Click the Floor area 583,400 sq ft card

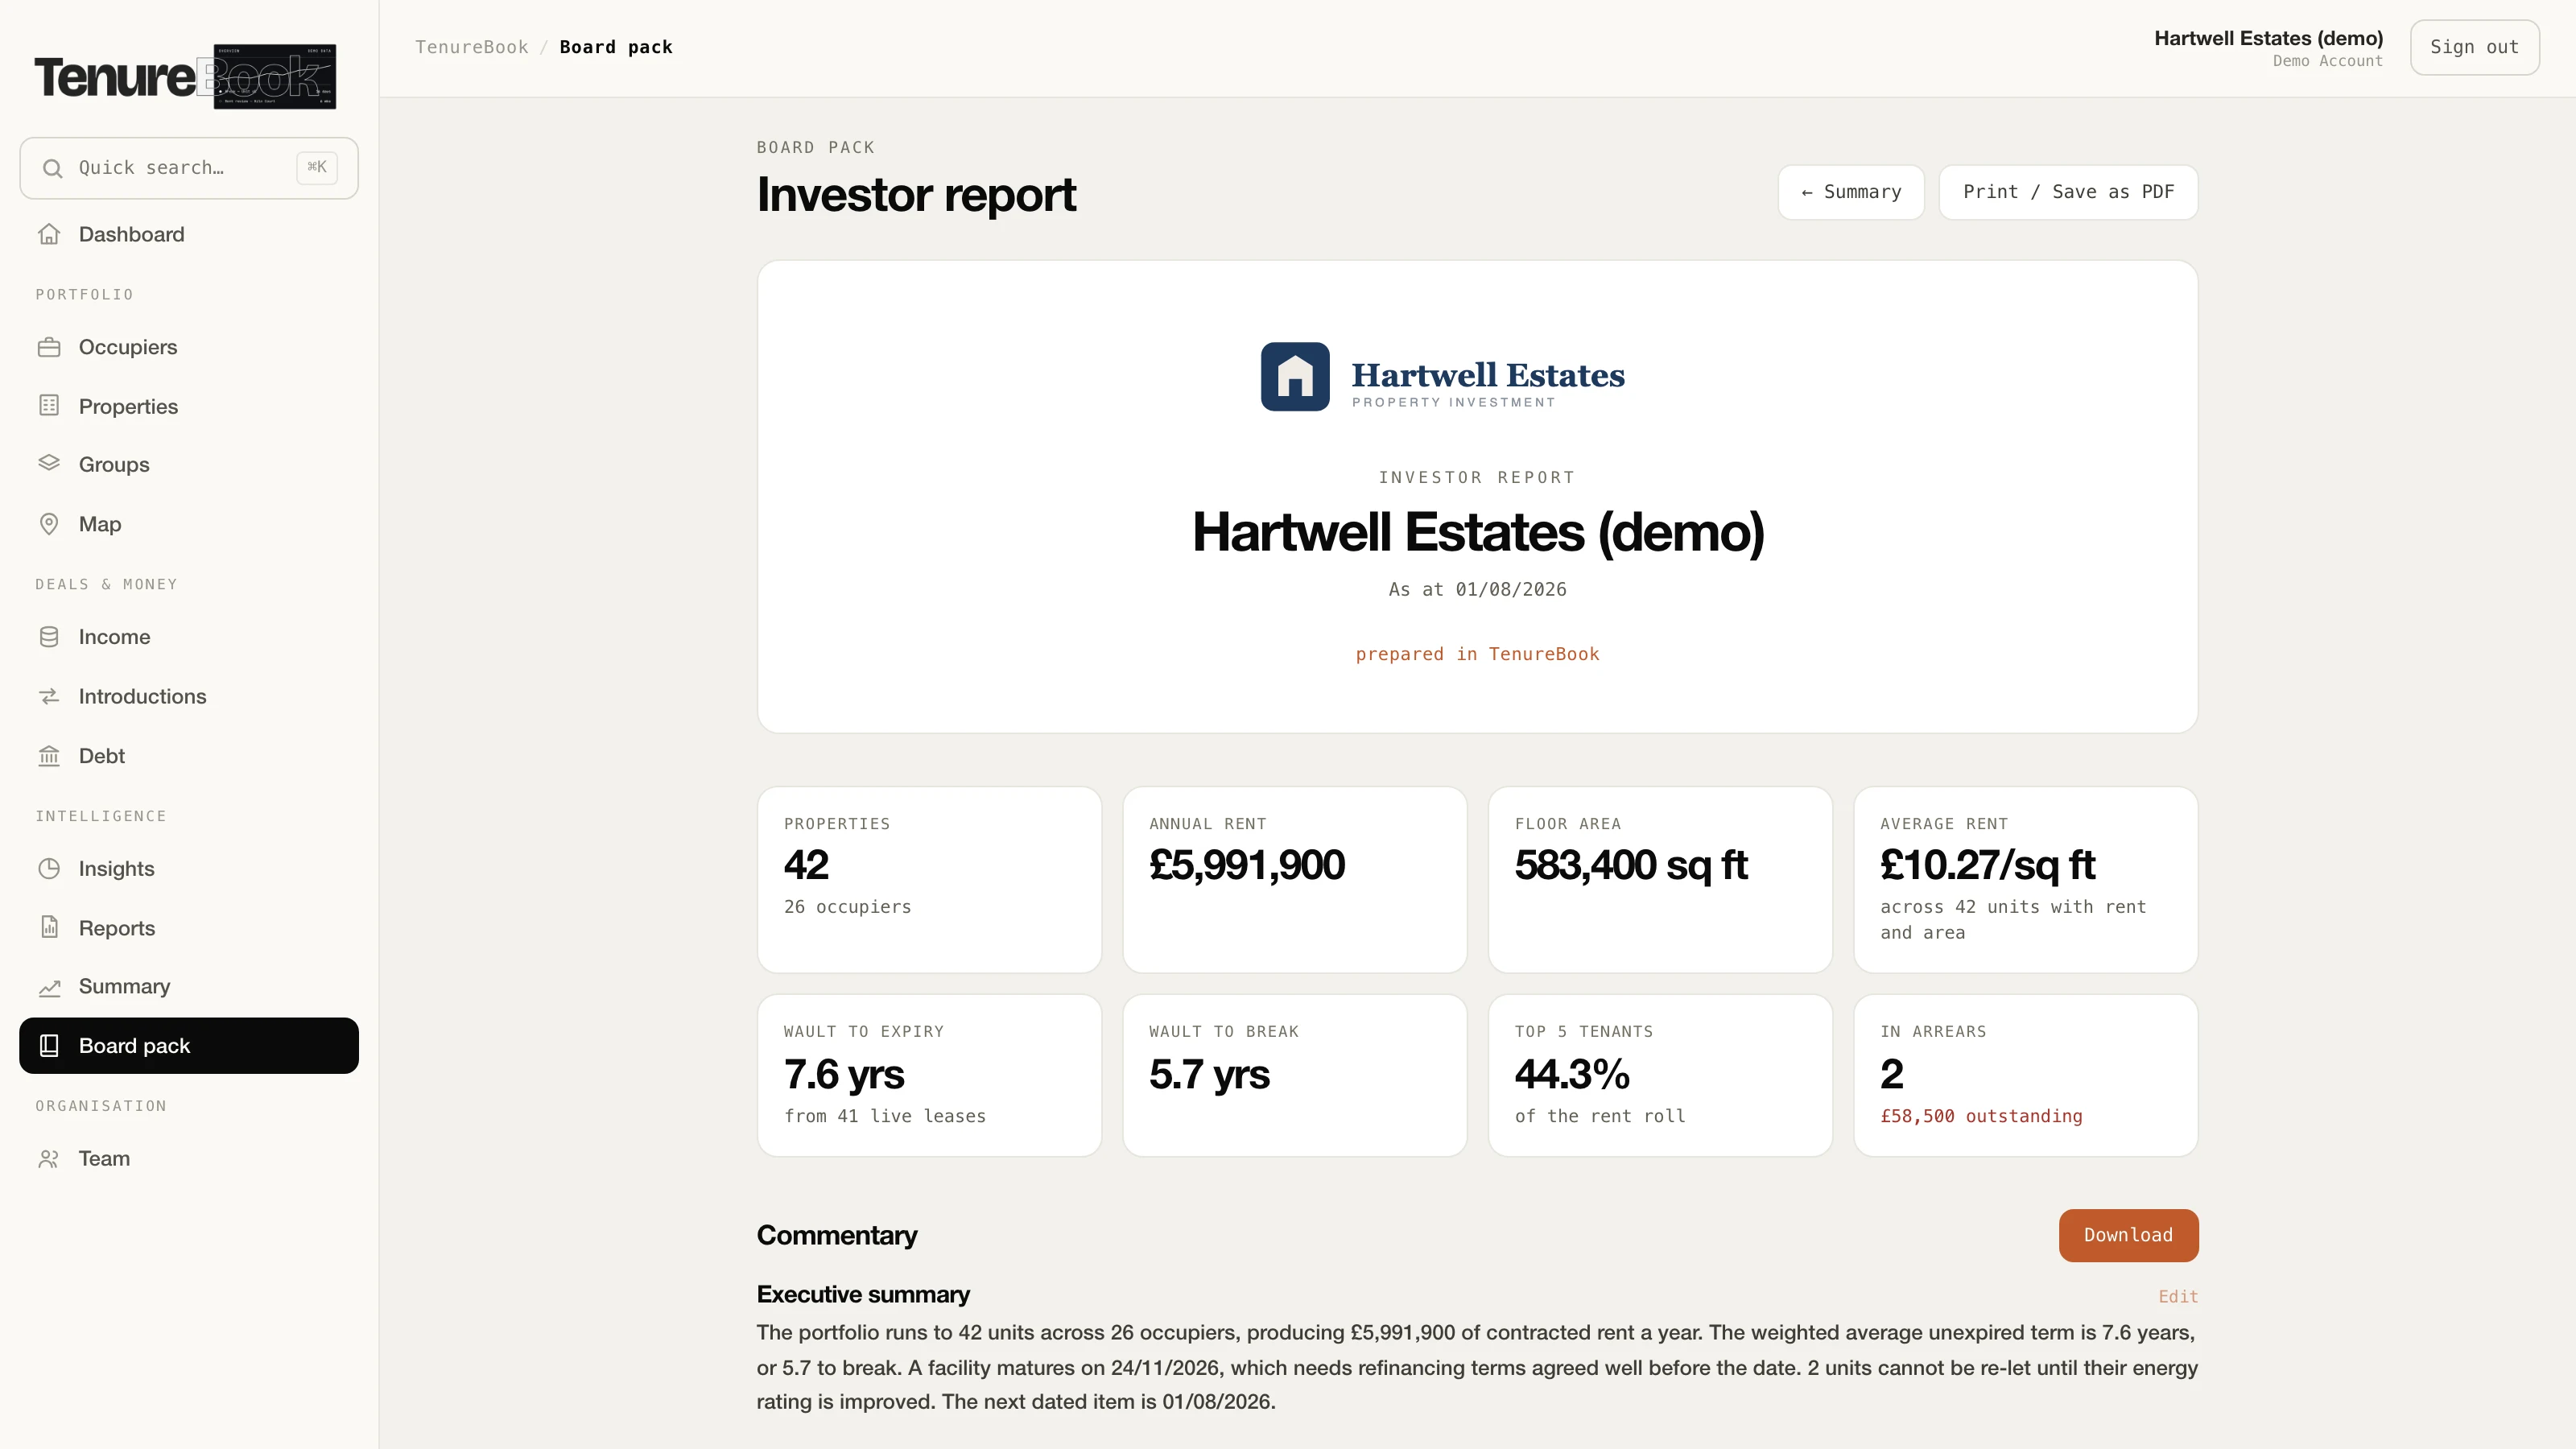tap(1660, 879)
